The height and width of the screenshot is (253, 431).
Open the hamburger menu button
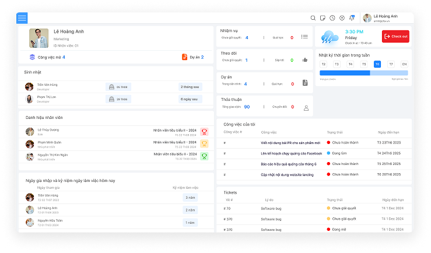(22, 18)
